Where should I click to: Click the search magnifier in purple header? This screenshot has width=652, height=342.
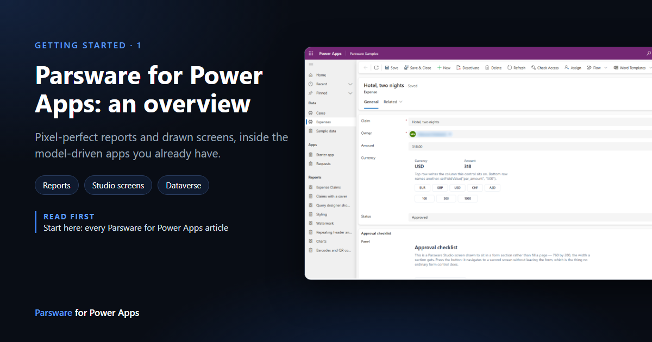[x=648, y=54]
